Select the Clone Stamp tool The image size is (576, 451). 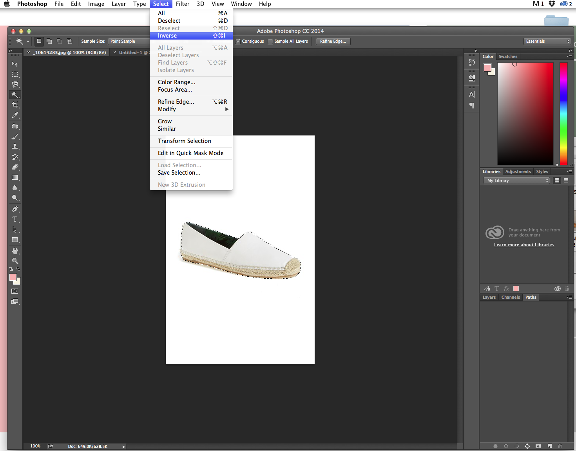tap(15, 147)
